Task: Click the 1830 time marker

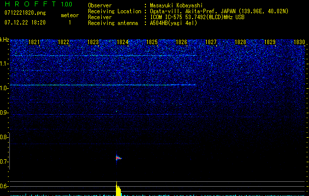Action: pos(299,42)
